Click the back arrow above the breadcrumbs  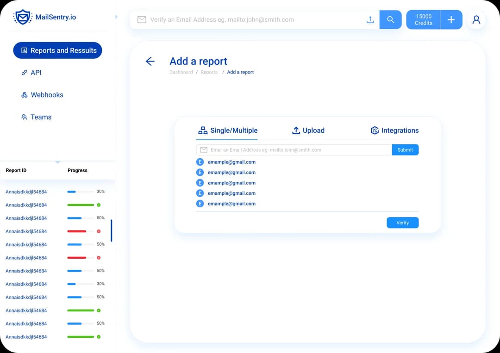pos(150,61)
